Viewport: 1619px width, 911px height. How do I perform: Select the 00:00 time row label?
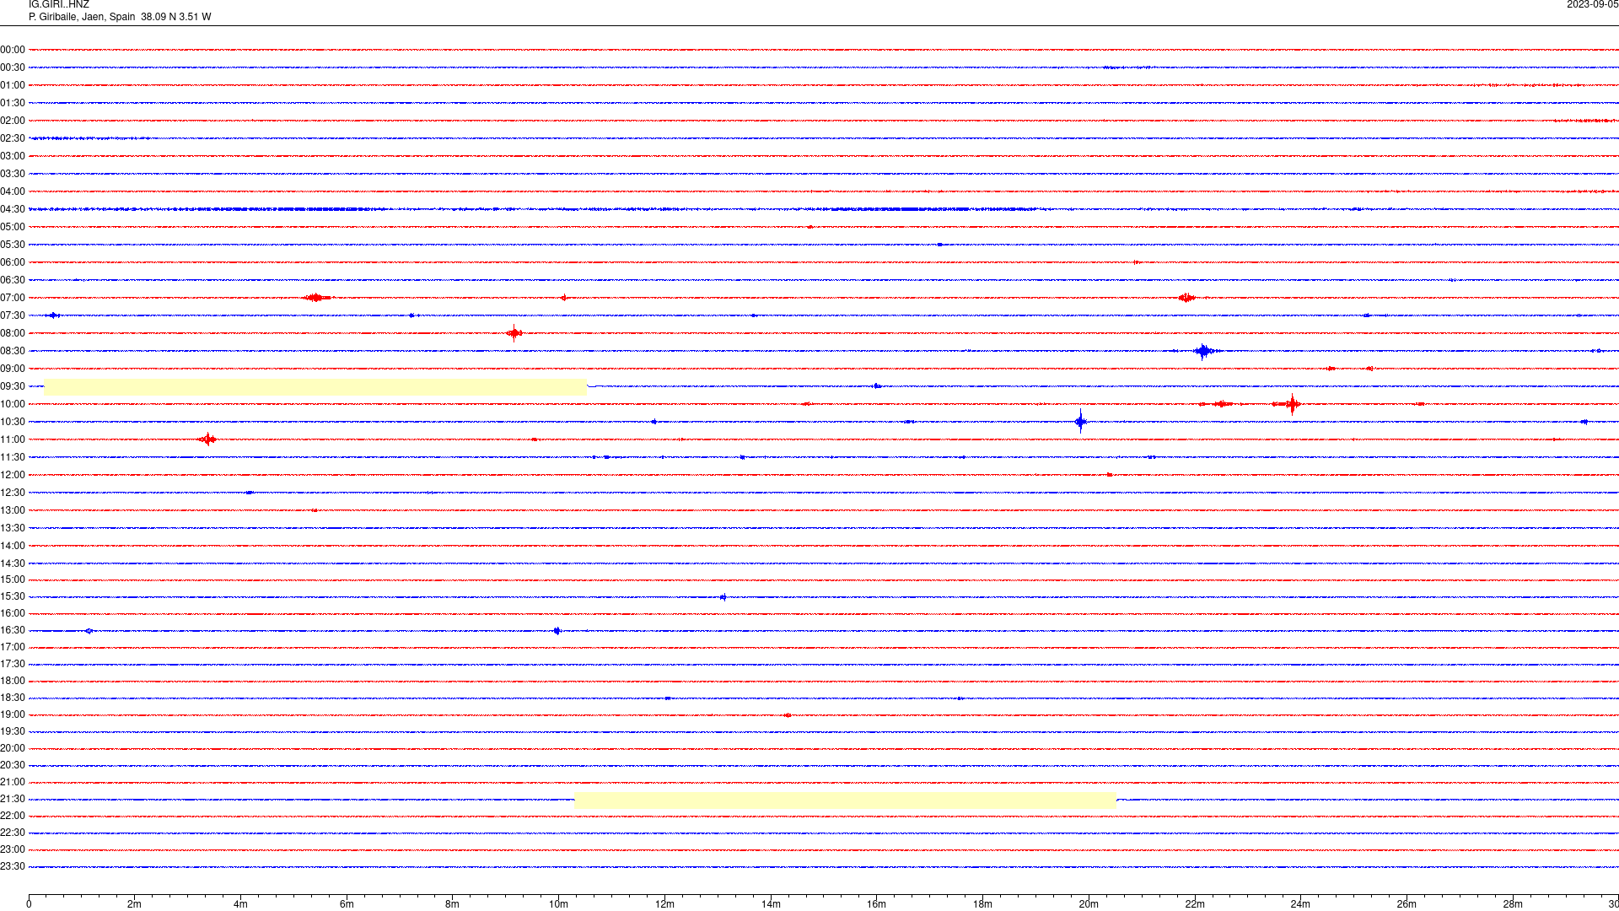13,50
